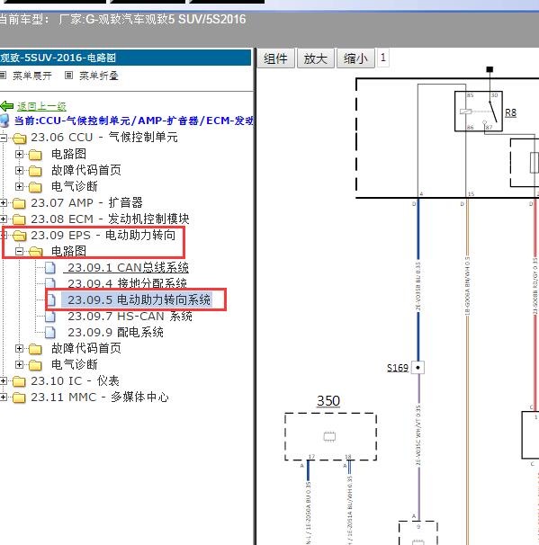539x545 pixels.
Task: Select 23.10 IC - 仪表 label
Action: coord(75,381)
